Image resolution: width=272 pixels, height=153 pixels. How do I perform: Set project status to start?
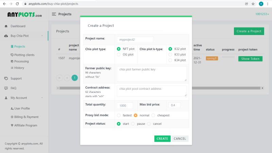[119, 124]
